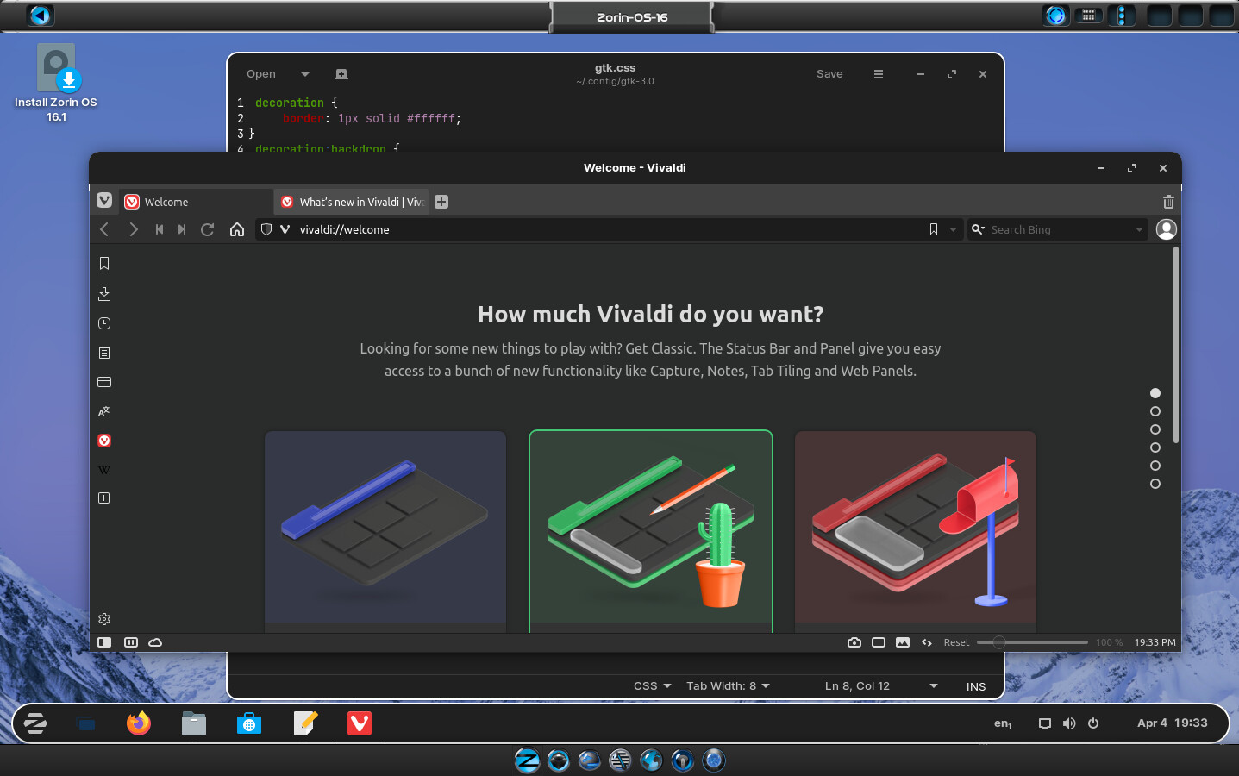Click the Rewind navigation button
The height and width of the screenshot is (776, 1239).
click(159, 229)
